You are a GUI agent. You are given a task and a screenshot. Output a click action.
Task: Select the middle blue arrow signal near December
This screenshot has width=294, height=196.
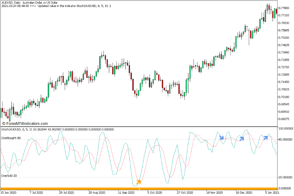pyautogui.click(x=242, y=138)
